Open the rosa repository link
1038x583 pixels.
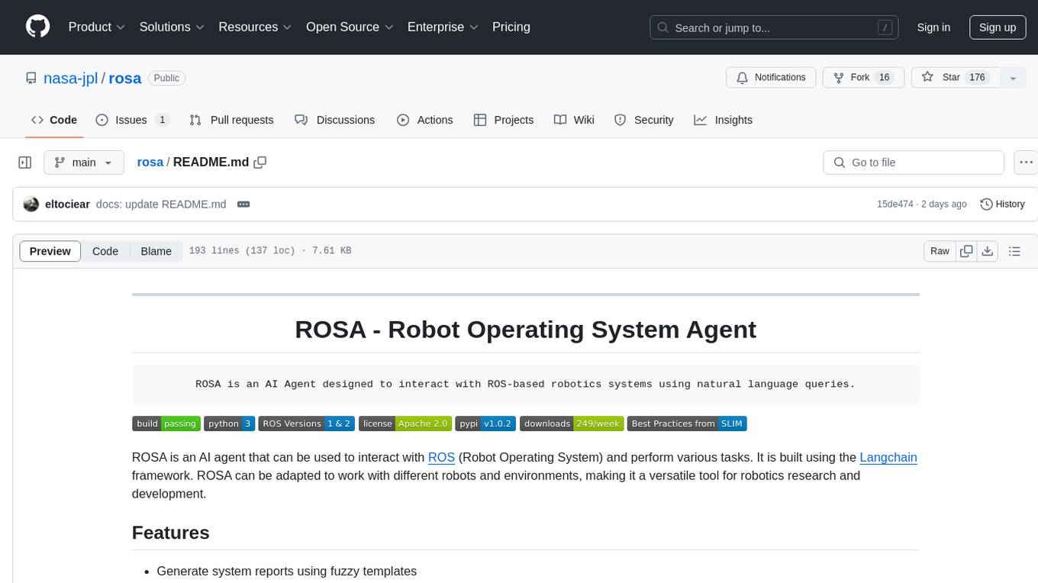(x=125, y=78)
